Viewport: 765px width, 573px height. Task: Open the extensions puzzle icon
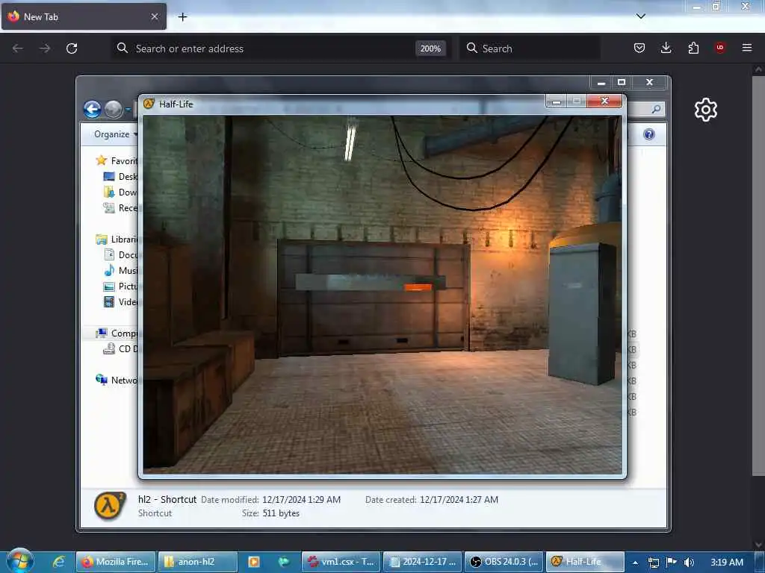coord(693,48)
